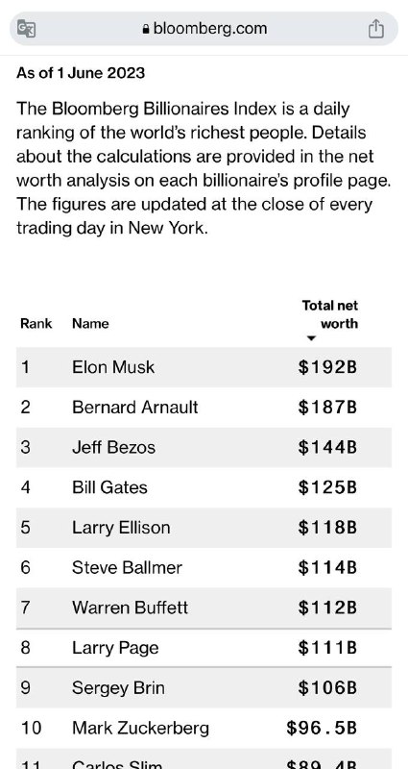This screenshot has width=408, height=769.
Task: Click the $192B net worth value
Action: tap(327, 367)
